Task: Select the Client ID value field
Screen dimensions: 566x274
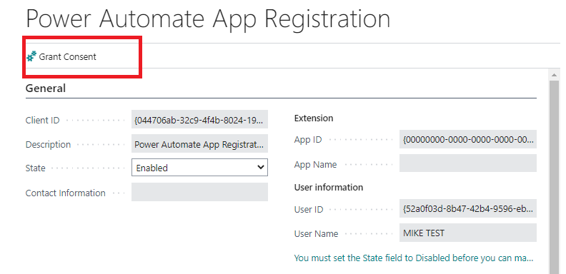Action: pos(199,120)
